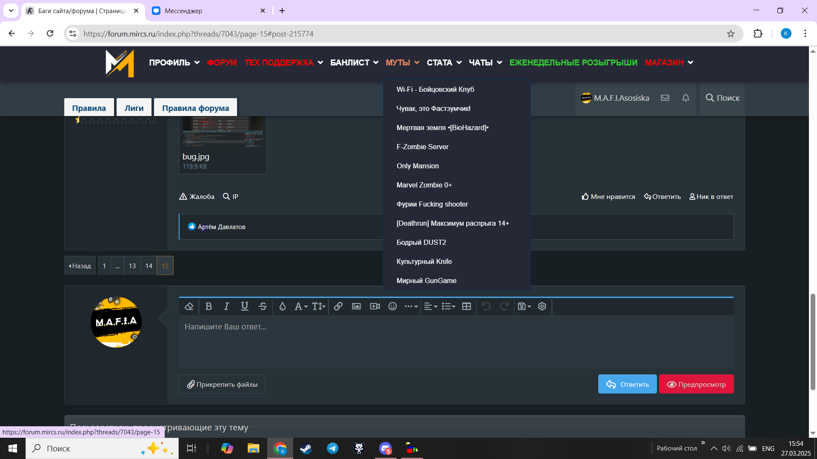
Task: Open the font size dropdown
Action: pyautogui.click(x=319, y=306)
